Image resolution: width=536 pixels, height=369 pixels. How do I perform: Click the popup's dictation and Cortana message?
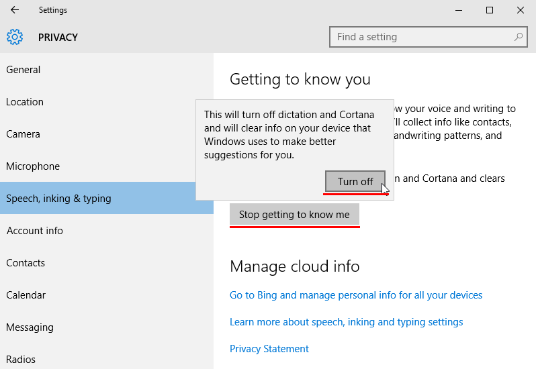(289, 134)
